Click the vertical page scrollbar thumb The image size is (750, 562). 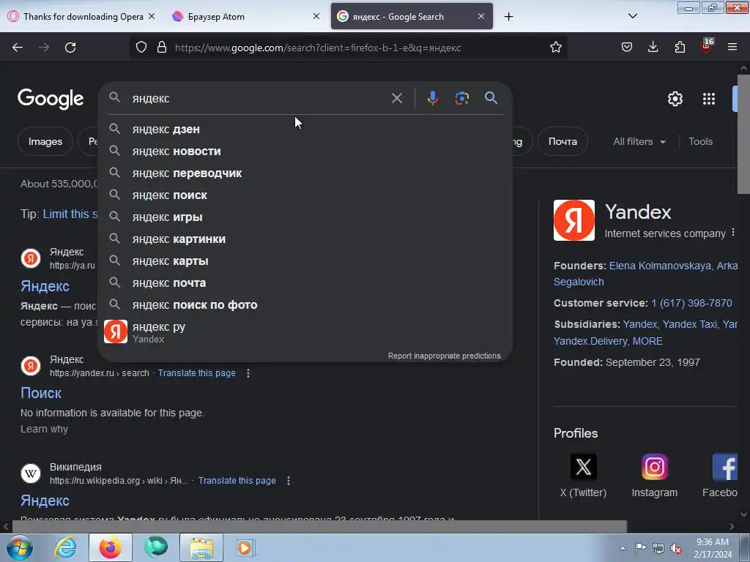tap(743, 134)
